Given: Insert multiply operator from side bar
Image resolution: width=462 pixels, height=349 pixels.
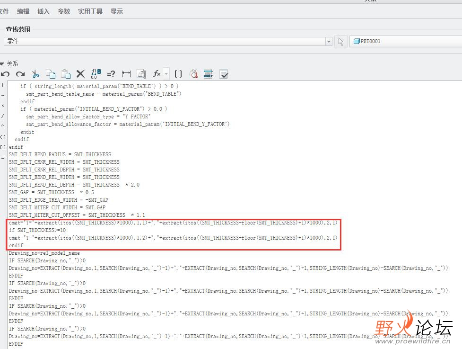Looking at the screenshot, I should coord(3,105).
